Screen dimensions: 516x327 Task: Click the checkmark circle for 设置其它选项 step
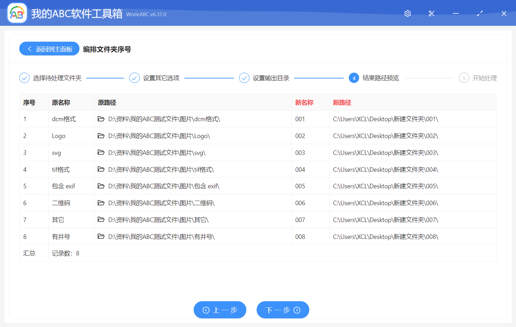pyautogui.click(x=134, y=78)
